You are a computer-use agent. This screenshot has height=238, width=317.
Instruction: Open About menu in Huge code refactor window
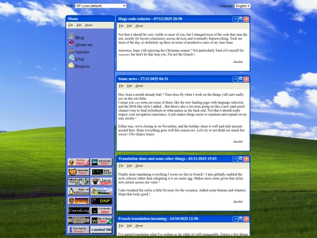[139, 26]
